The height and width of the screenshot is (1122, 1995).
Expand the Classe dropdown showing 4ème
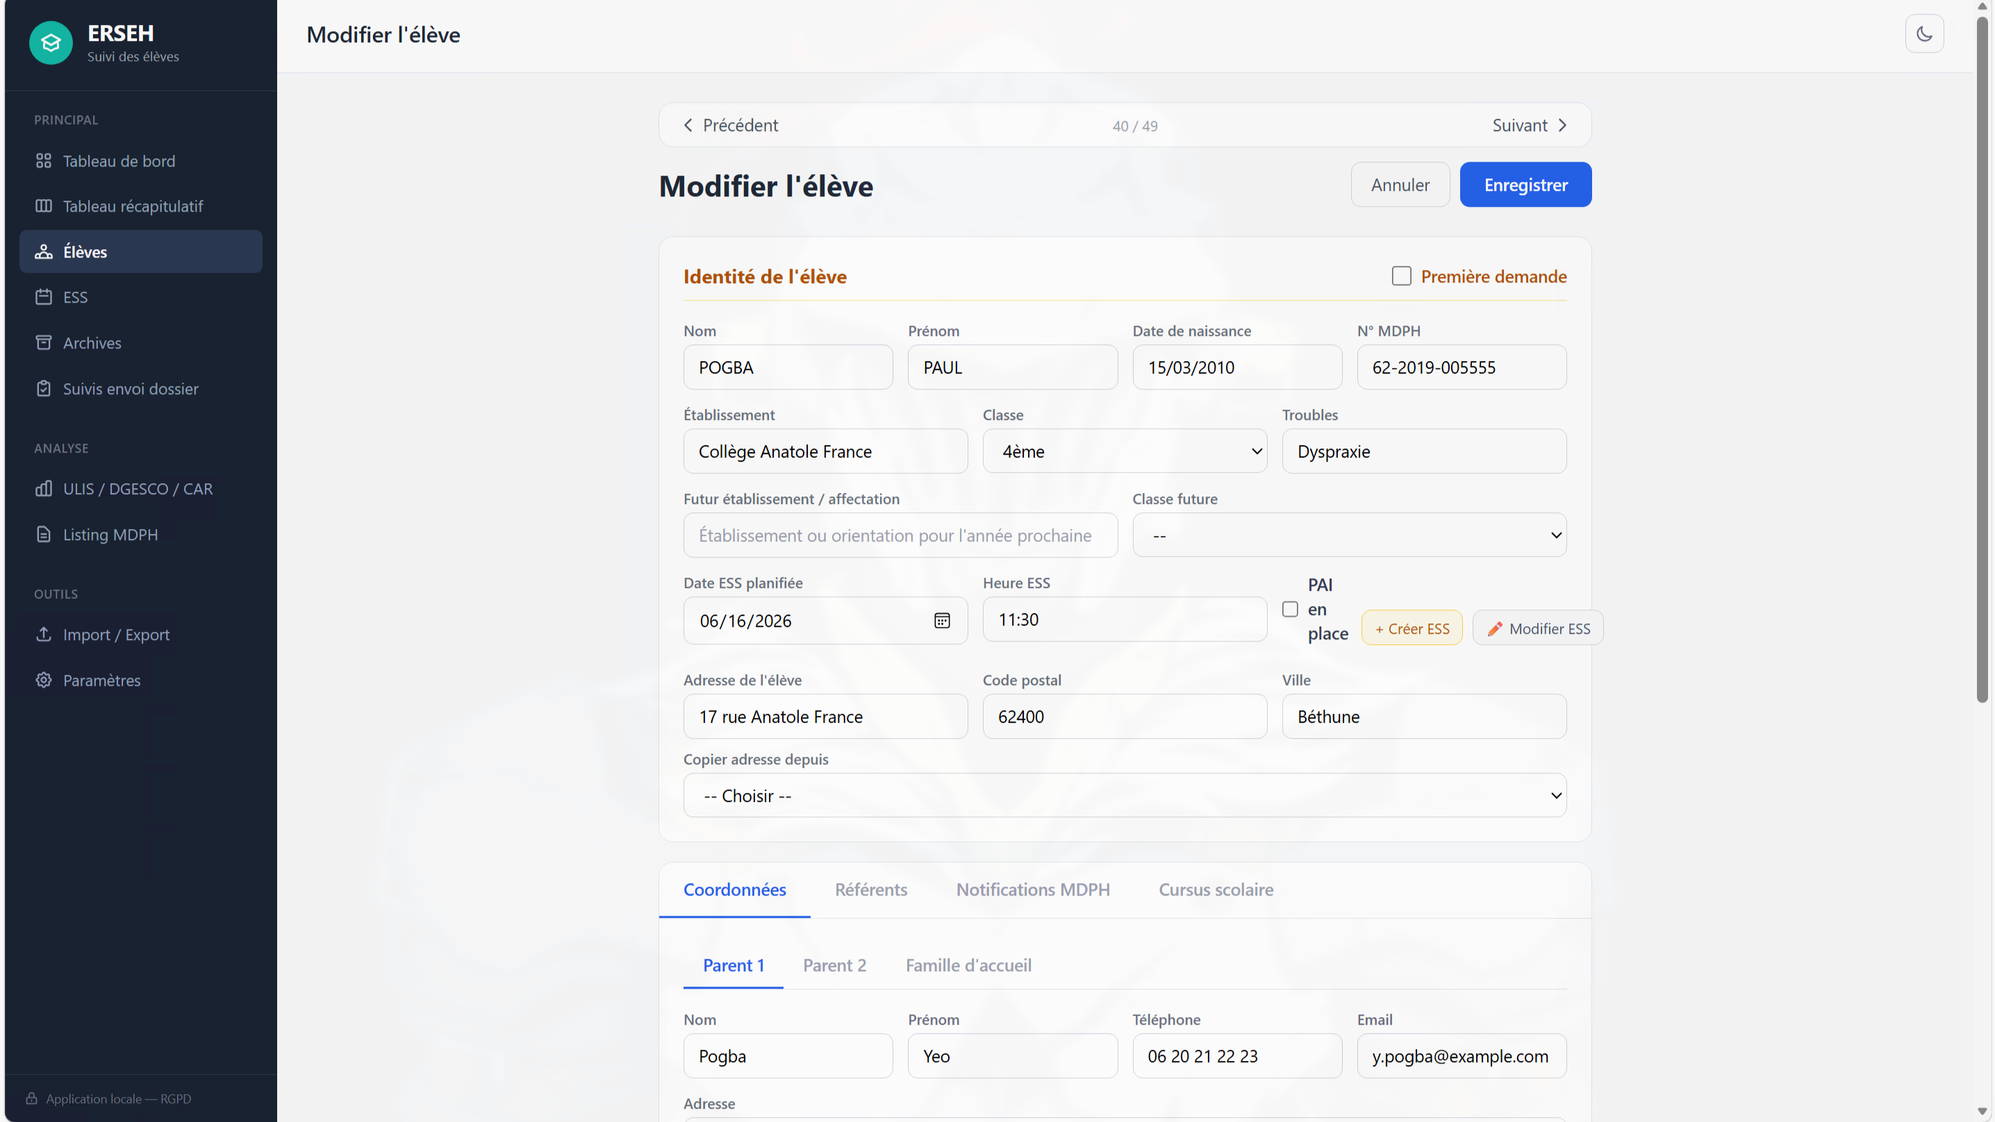(1125, 451)
